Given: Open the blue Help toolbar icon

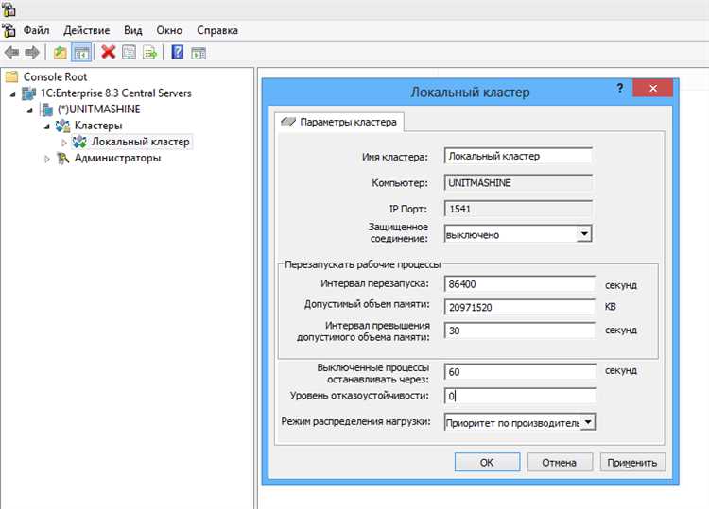Looking at the screenshot, I should [178, 52].
